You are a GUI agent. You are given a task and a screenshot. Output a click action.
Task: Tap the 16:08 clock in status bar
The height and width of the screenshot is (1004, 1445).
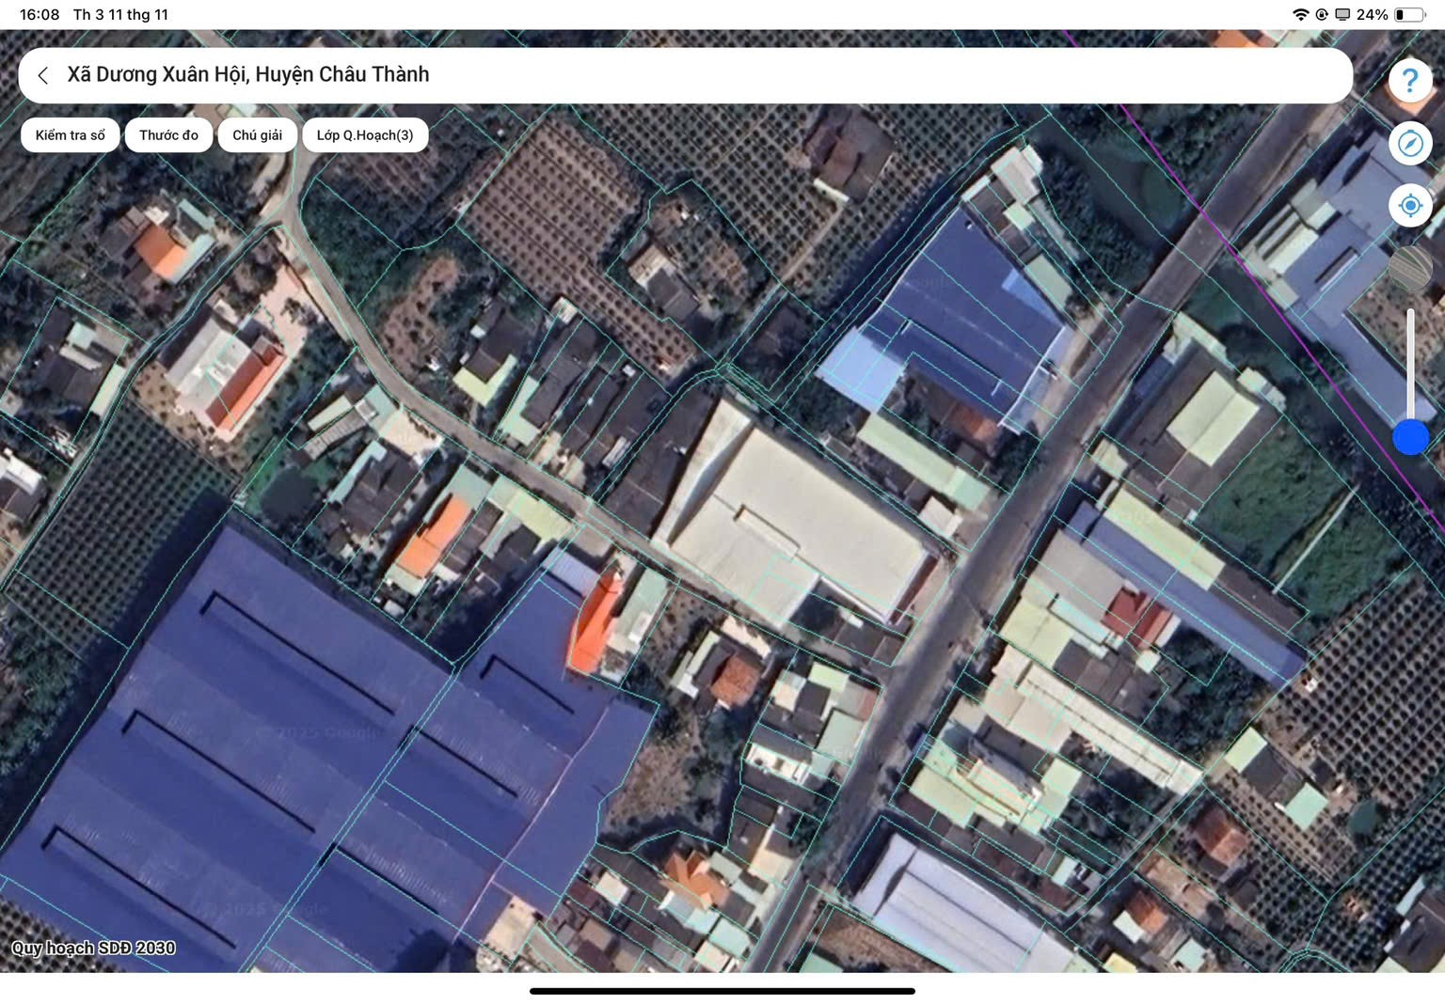coord(40,15)
